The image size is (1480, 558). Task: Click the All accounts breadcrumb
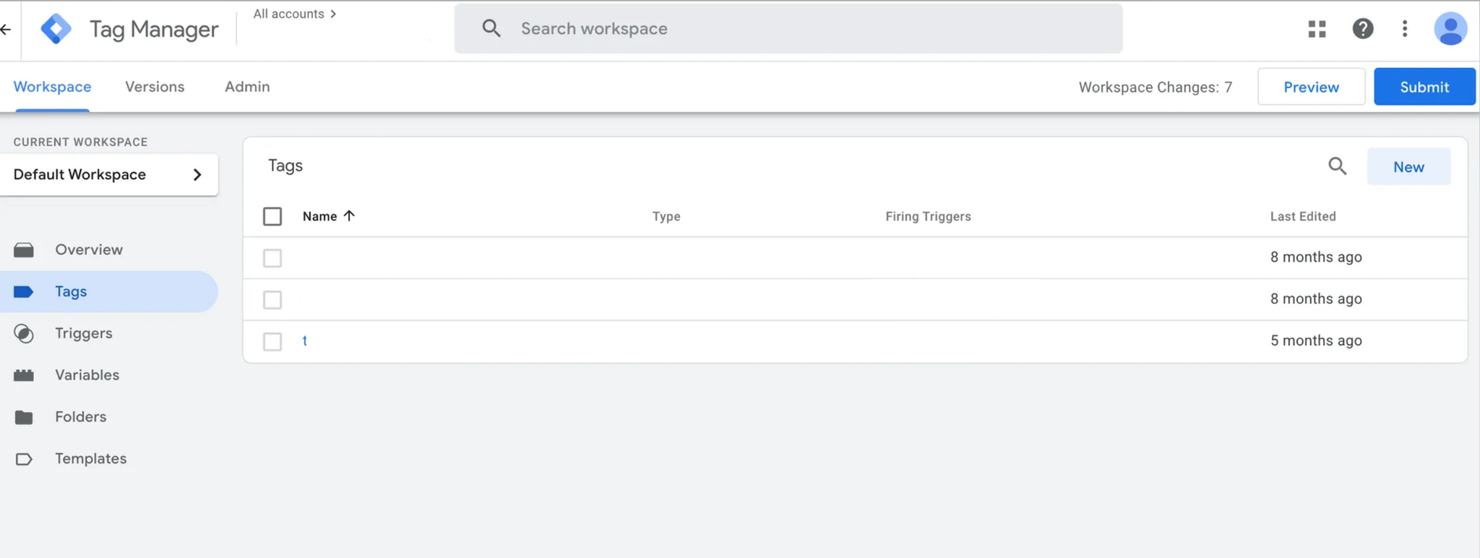coord(294,14)
